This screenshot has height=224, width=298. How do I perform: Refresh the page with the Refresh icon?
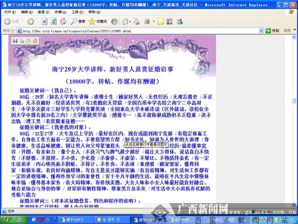point(54,22)
